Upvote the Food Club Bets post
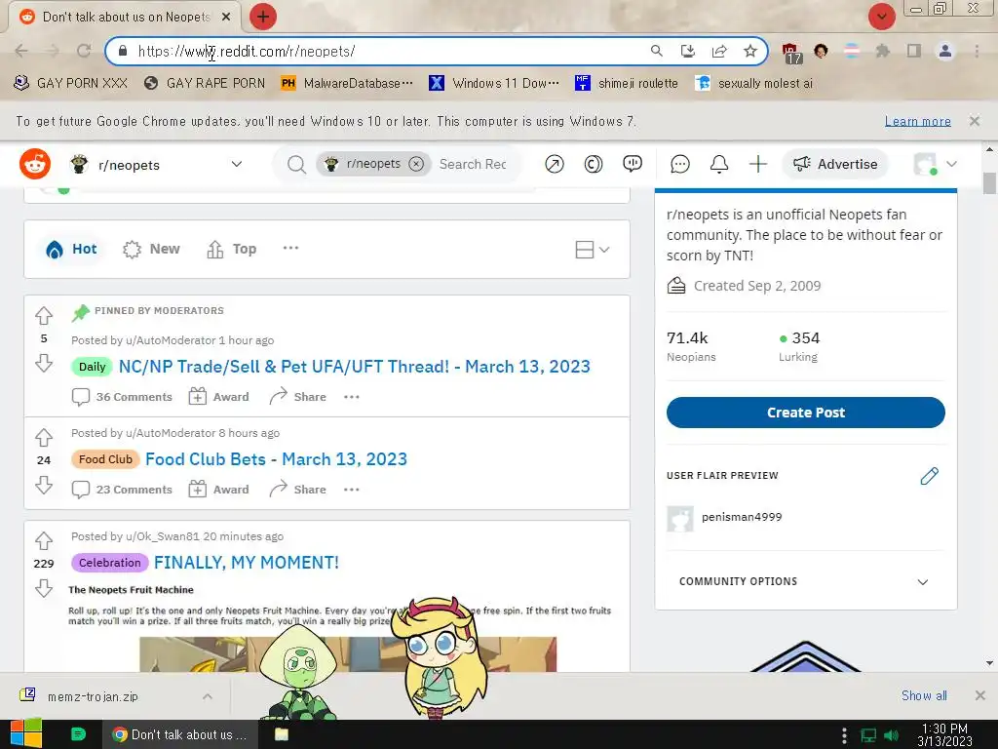 pyautogui.click(x=44, y=438)
